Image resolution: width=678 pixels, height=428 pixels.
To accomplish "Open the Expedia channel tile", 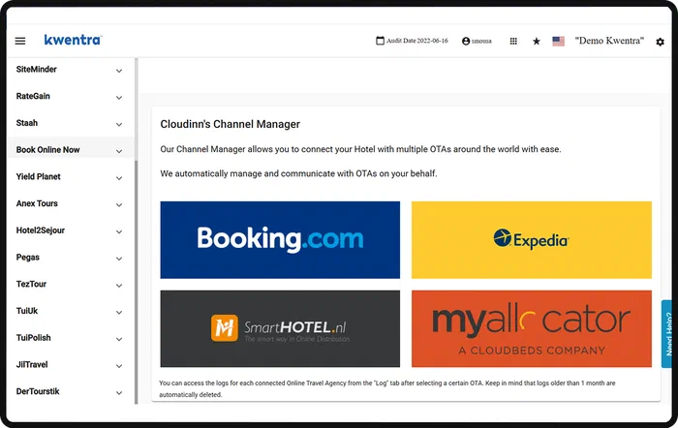I will click(532, 240).
